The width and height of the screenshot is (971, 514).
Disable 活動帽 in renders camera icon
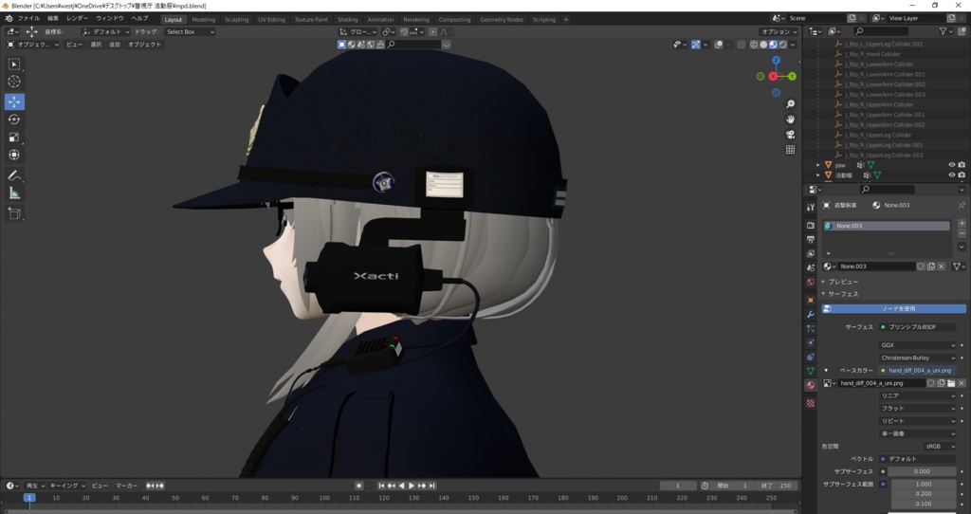(962, 175)
